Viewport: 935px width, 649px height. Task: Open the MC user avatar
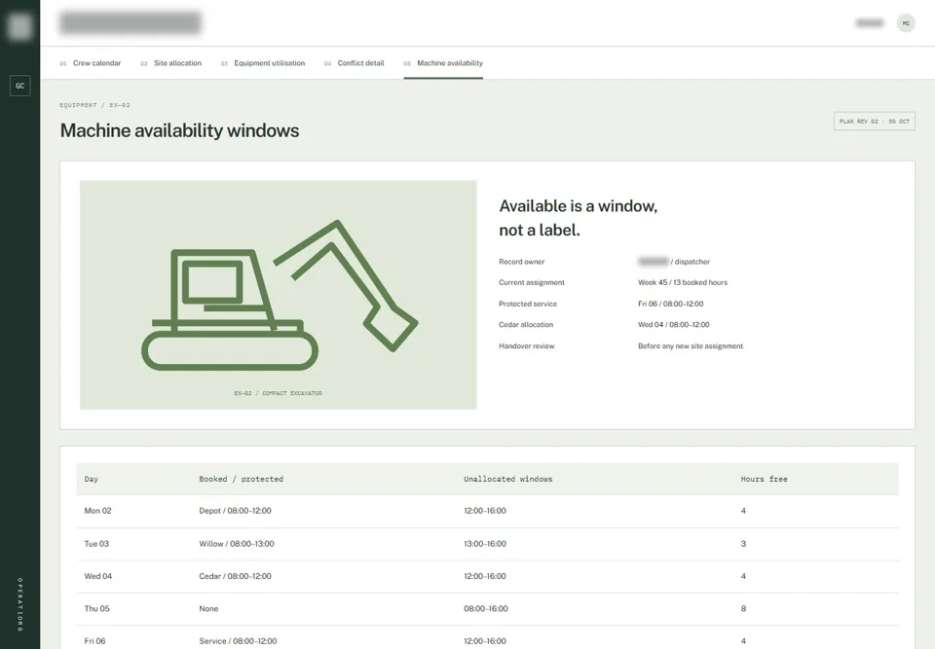click(906, 23)
